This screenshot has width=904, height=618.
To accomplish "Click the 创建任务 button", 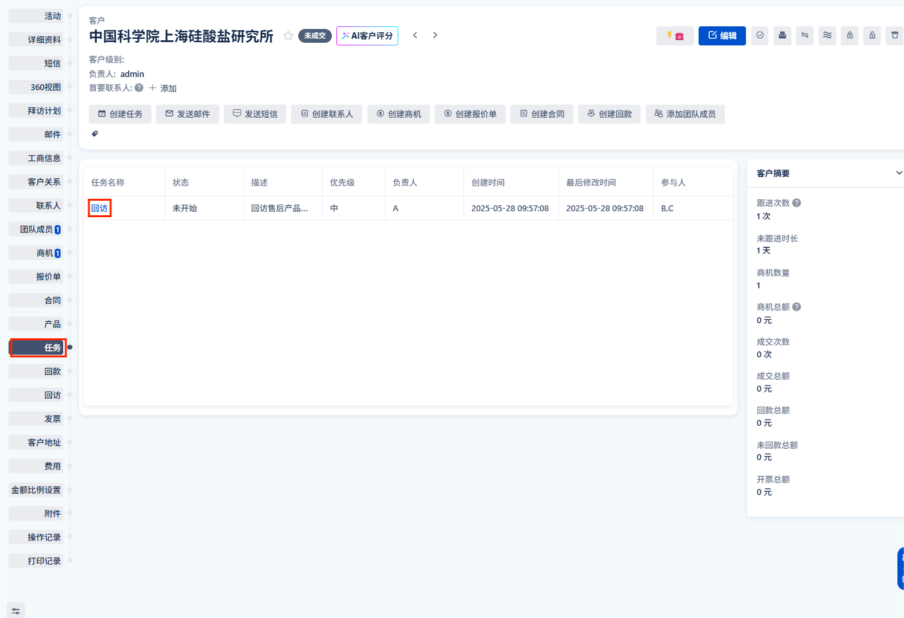I will pyautogui.click(x=120, y=114).
